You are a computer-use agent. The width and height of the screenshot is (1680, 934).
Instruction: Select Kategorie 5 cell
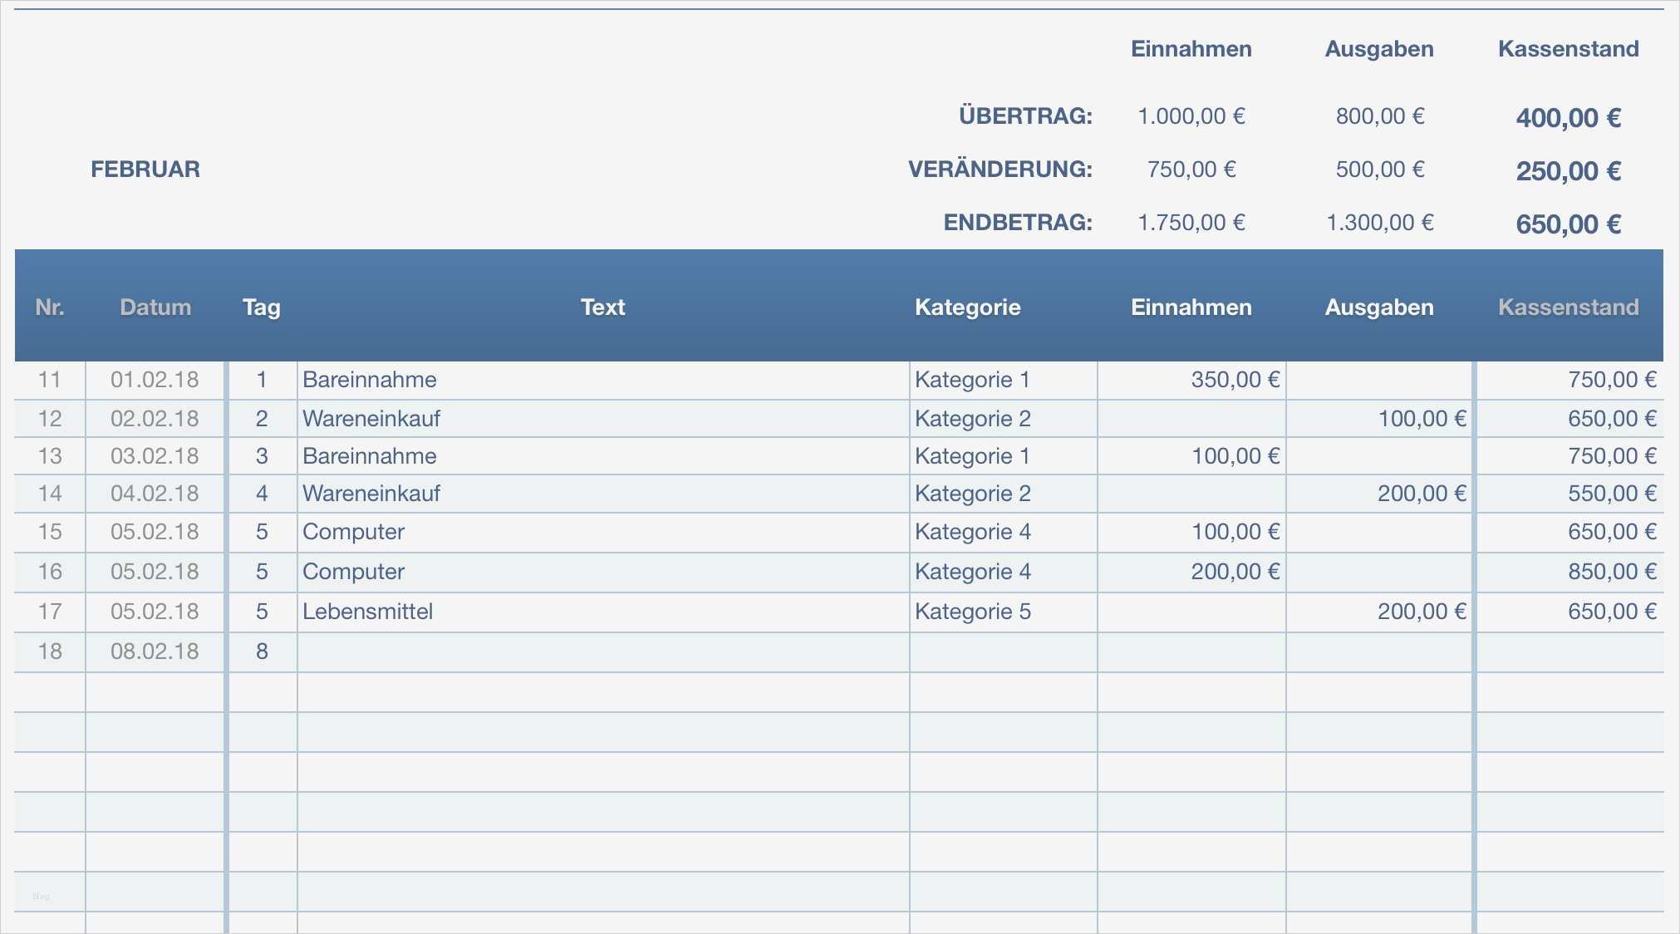pyautogui.click(x=972, y=612)
